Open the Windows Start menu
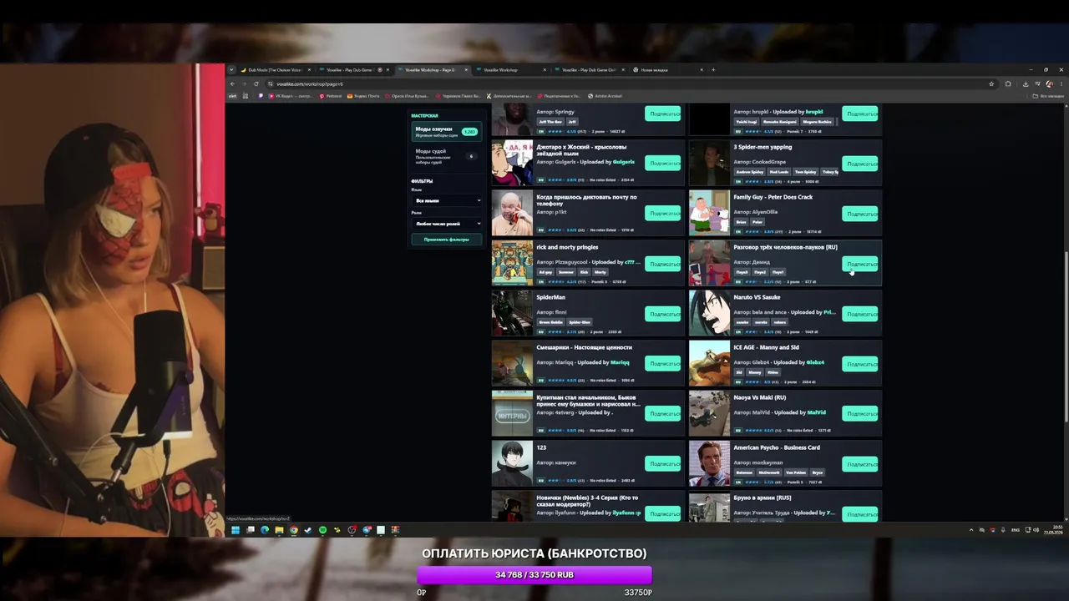 click(236, 530)
